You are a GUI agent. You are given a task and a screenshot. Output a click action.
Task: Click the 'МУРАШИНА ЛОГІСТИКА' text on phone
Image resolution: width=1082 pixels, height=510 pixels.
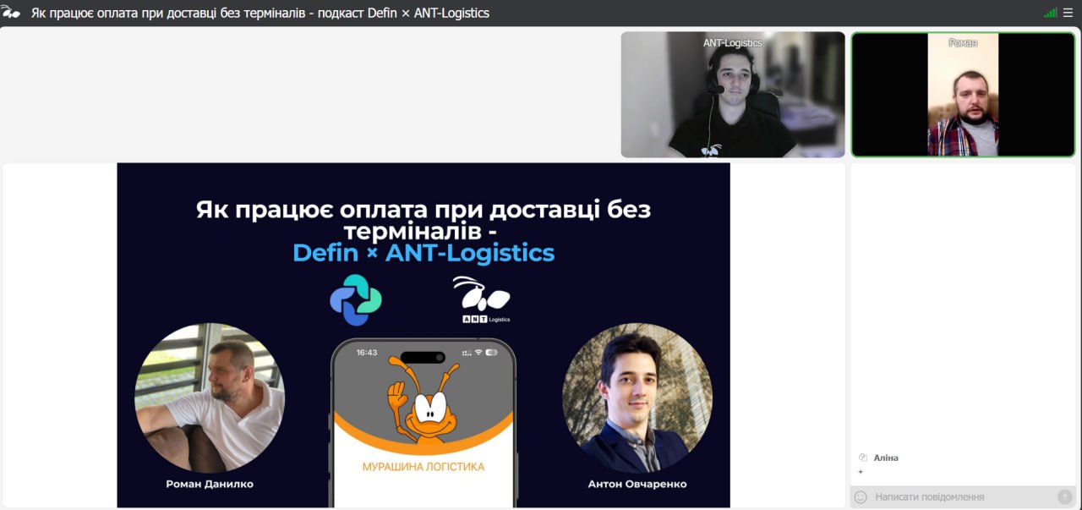423,466
